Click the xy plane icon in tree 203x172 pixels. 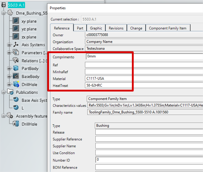point(16,21)
